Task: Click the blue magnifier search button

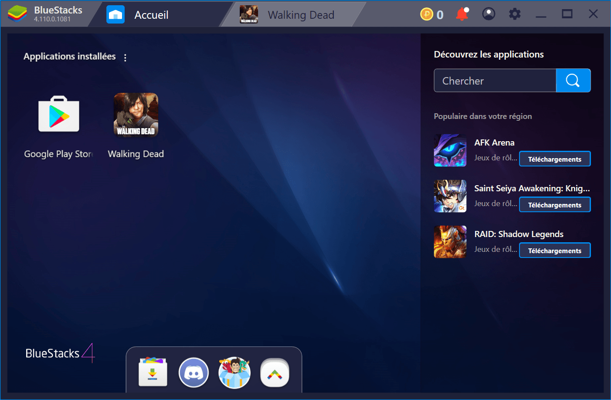Action: tap(573, 81)
